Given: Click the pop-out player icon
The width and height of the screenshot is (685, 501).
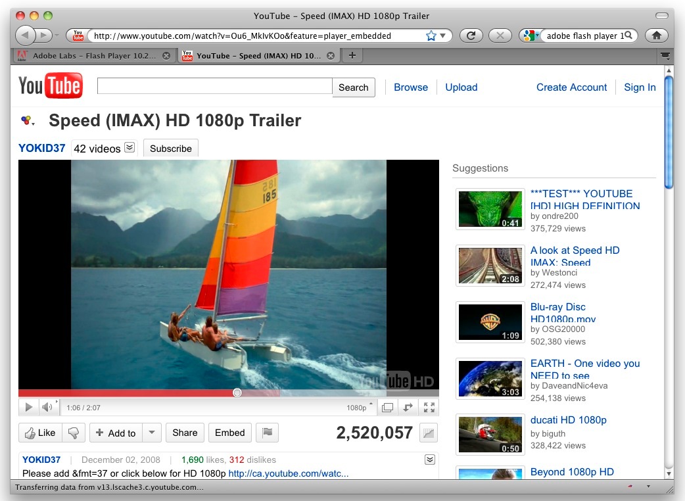Looking at the screenshot, I should point(408,407).
